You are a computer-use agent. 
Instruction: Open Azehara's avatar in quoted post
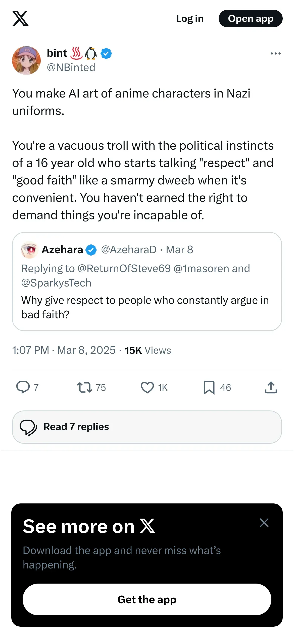(x=30, y=250)
